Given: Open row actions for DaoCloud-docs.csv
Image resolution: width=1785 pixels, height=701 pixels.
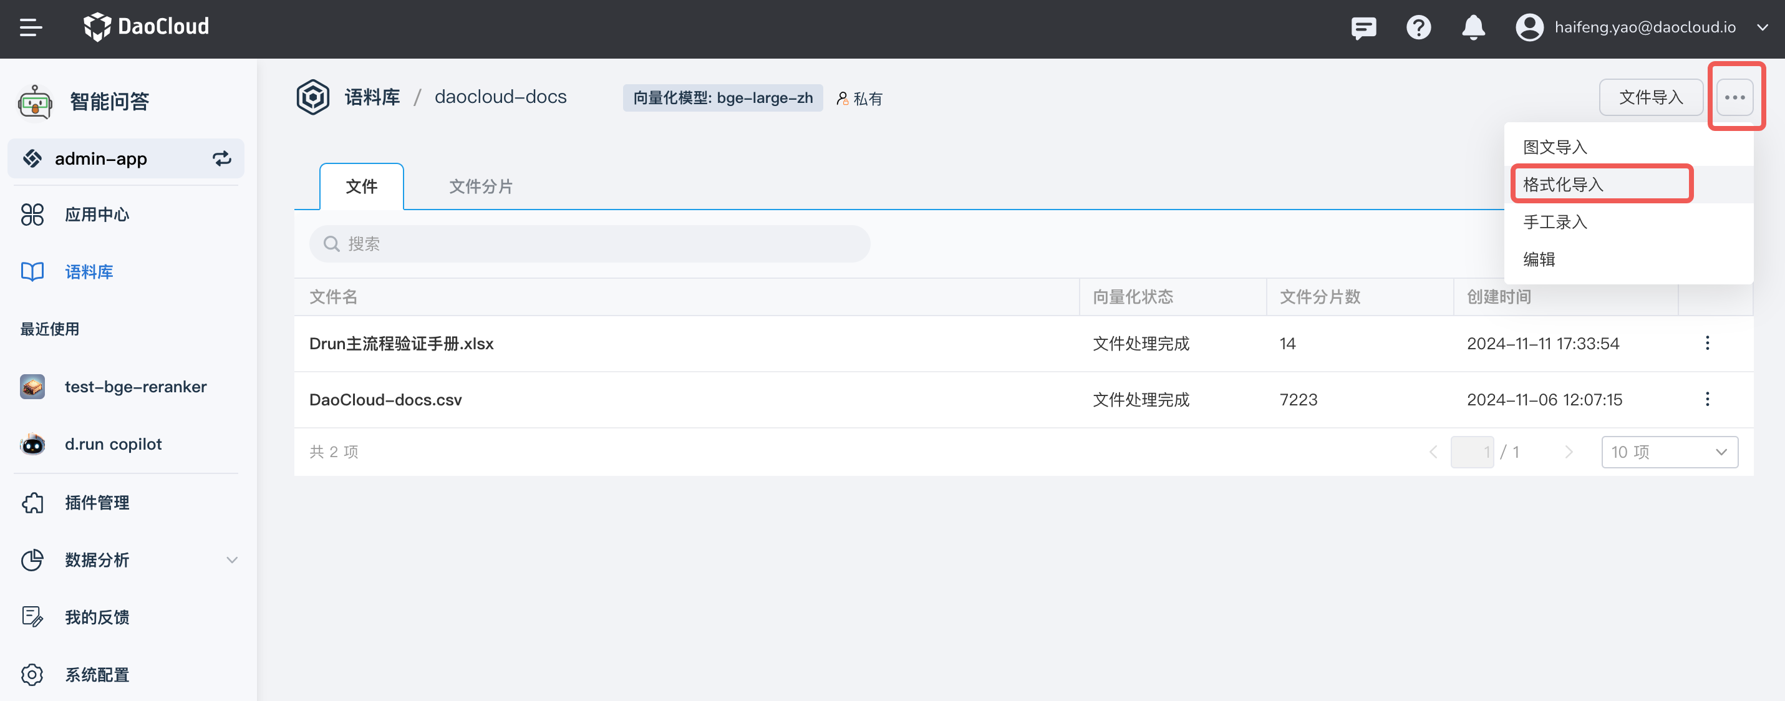Looking at the screenshot, I should (x=1708, y=400).
